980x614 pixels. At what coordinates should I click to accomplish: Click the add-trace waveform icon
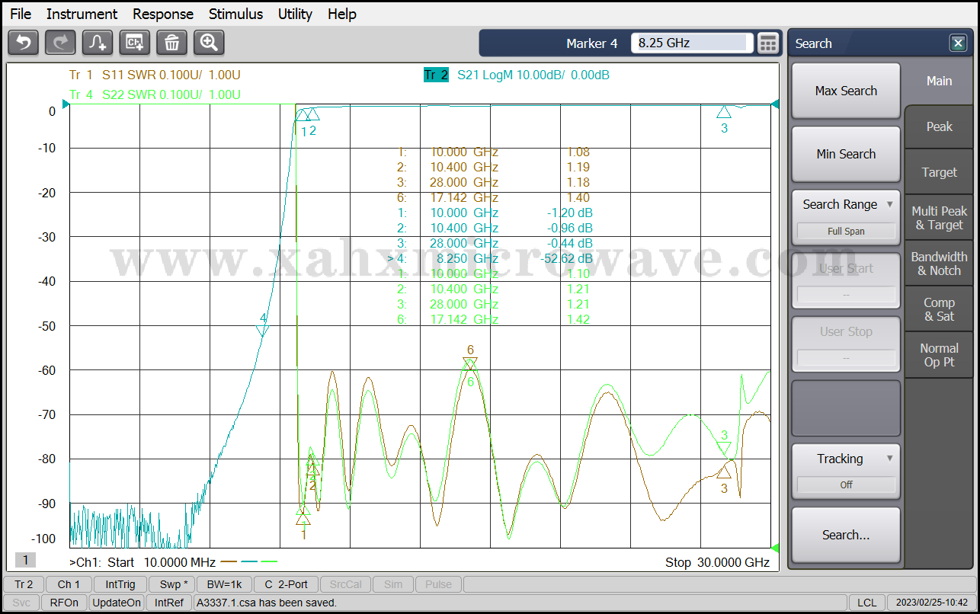tap(98, 43)
